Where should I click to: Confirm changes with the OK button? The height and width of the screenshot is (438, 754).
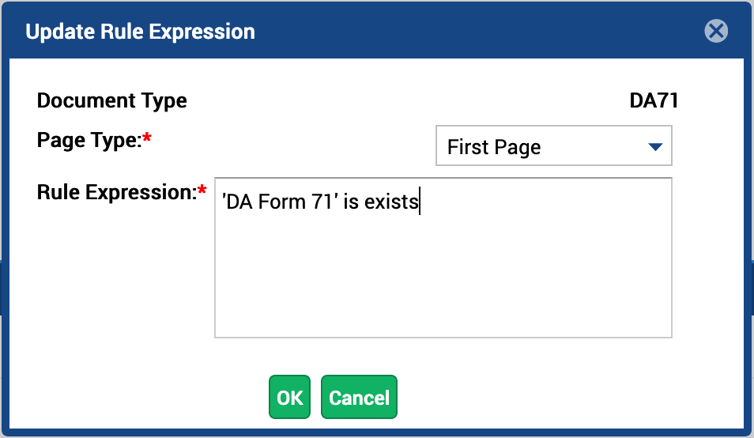pos(289,397)
